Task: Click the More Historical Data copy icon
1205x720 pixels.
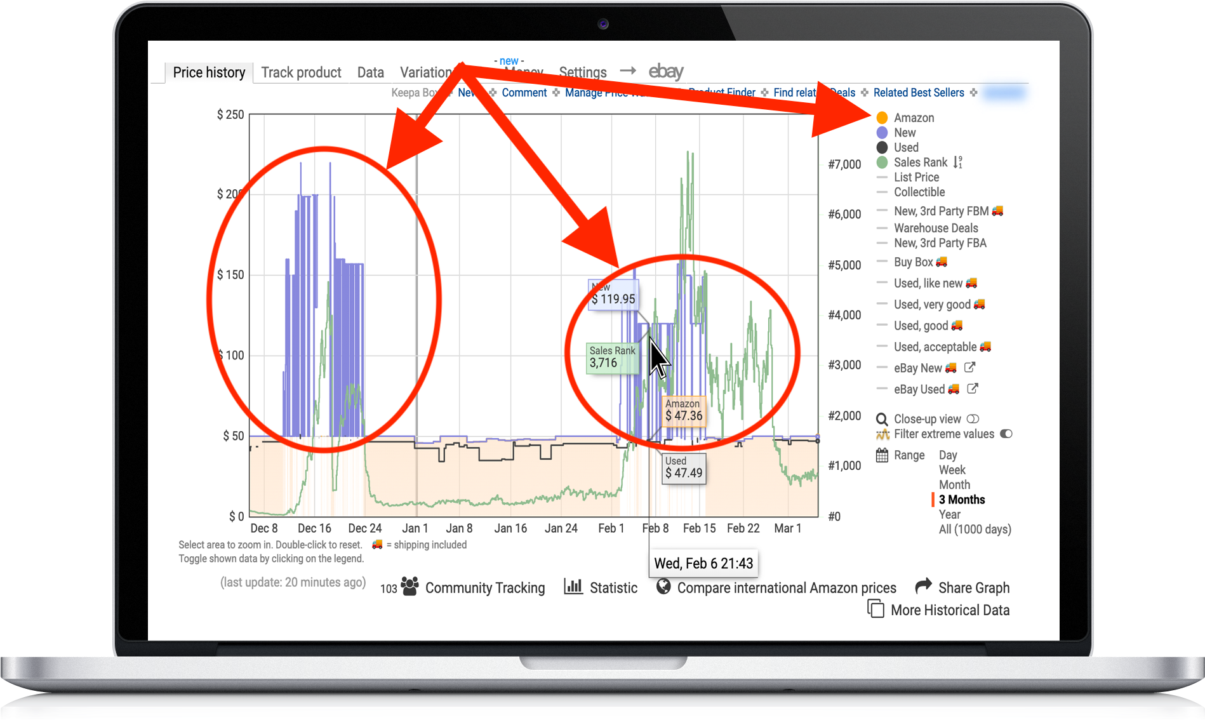Action: point(875,609)
